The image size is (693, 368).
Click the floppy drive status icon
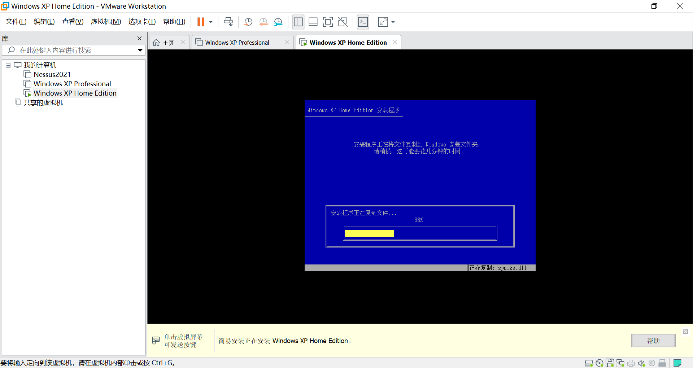[610, 363]
